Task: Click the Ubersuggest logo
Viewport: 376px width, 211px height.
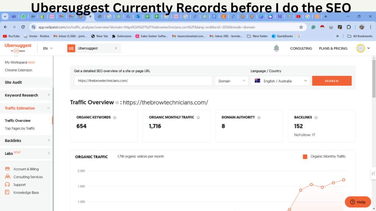Action: [x=18, y=47]
